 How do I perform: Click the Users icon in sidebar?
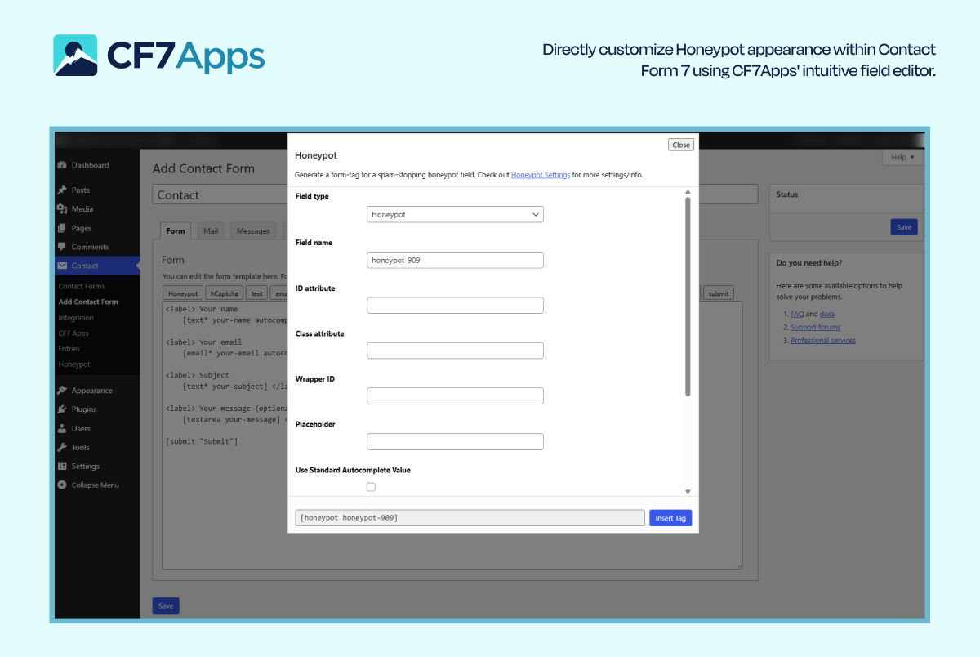click(62, 428)
